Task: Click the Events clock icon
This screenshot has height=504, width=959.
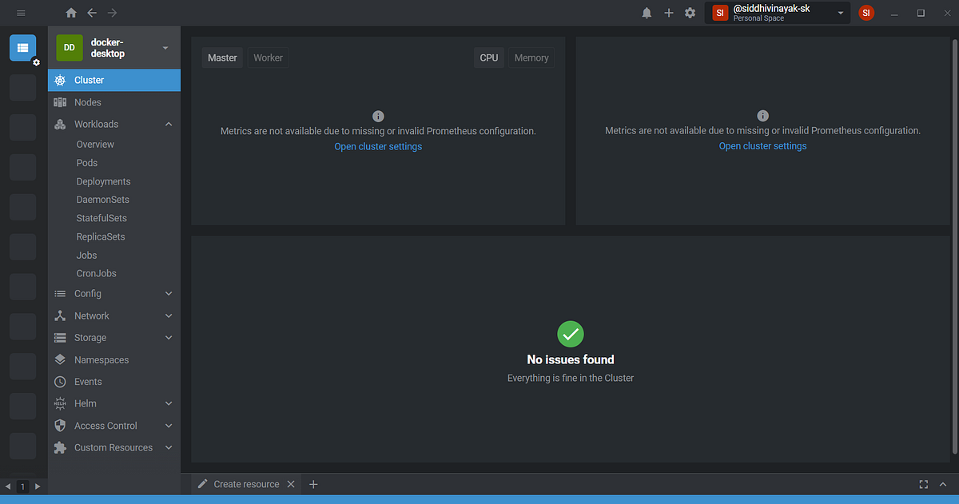Action: (x=60, y=382)
